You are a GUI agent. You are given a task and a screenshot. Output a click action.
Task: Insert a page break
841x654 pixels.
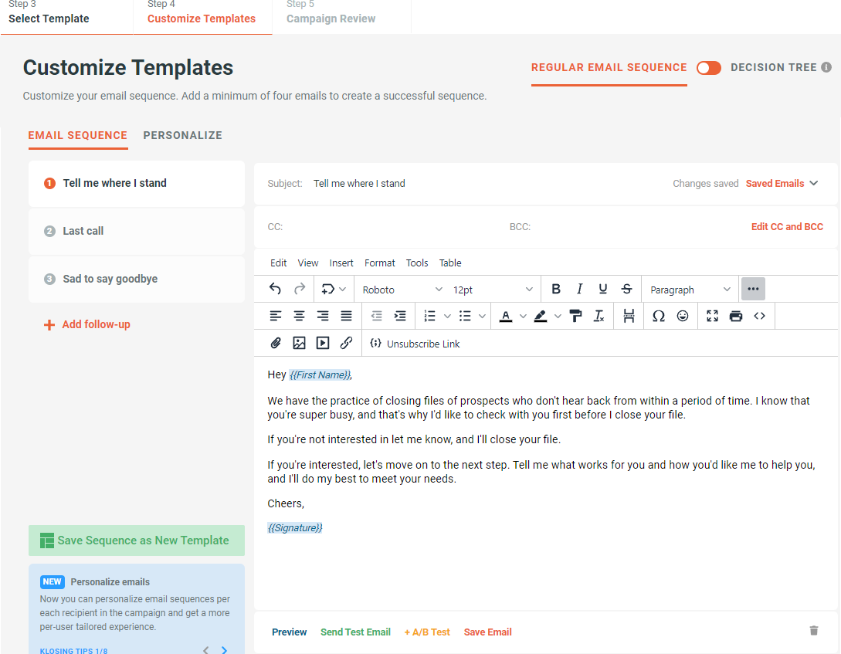point(629,317)
